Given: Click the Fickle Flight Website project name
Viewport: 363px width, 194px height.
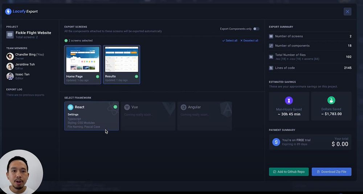Looking at the screenshot, I should tap(33, 33).
